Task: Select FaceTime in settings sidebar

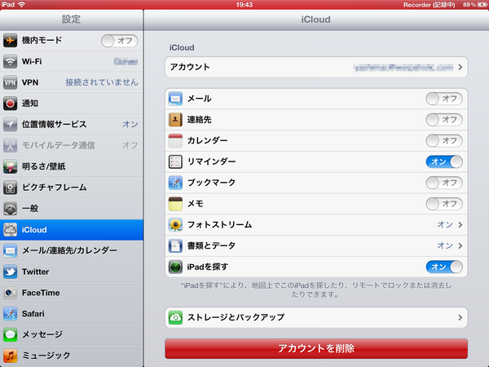Action: click(x=72, y=293)
